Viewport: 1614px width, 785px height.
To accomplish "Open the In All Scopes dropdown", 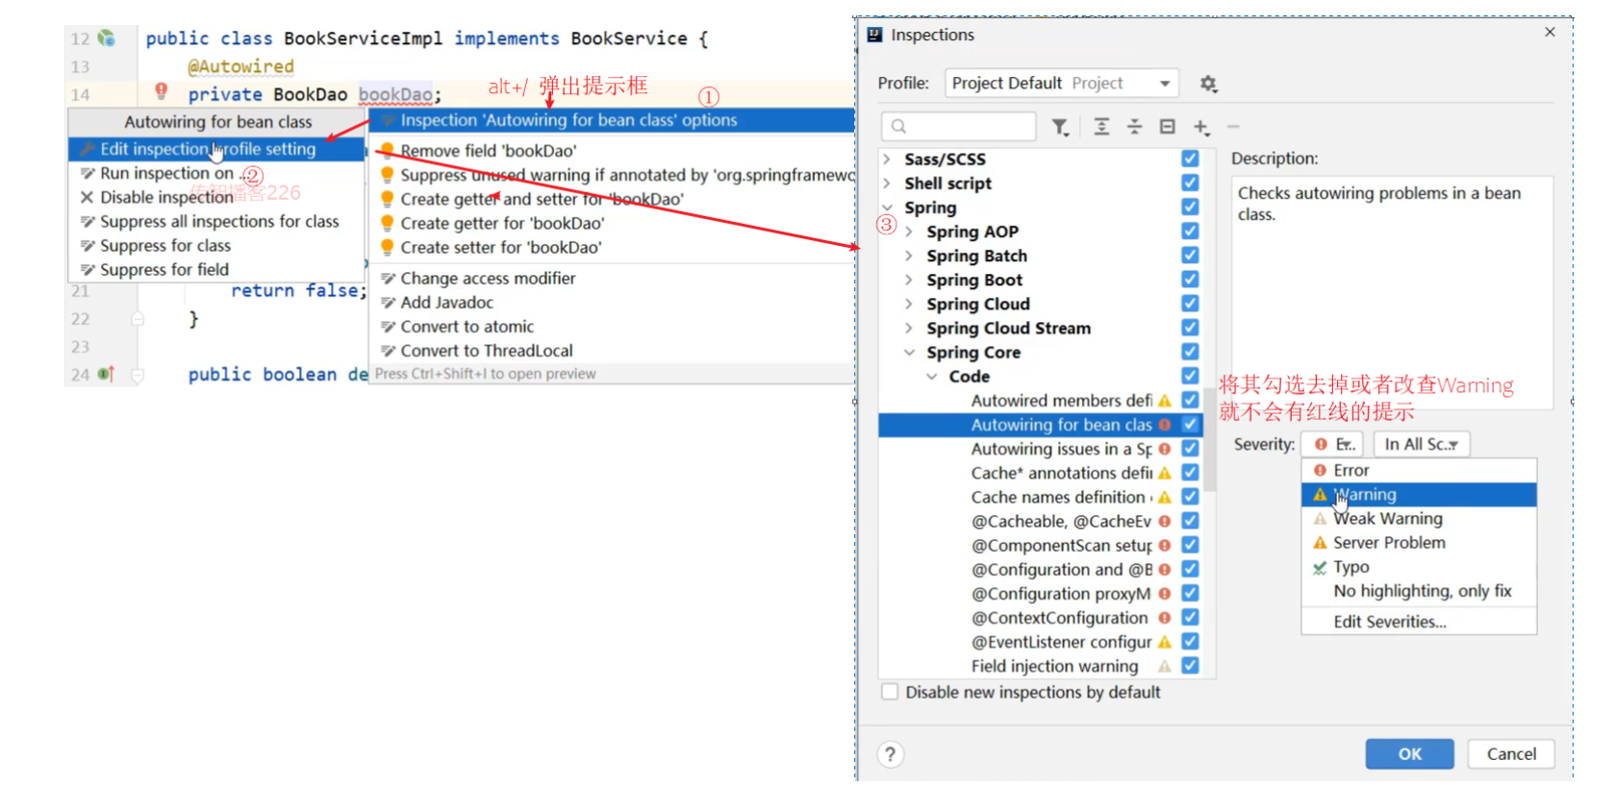I will 1422,444.
